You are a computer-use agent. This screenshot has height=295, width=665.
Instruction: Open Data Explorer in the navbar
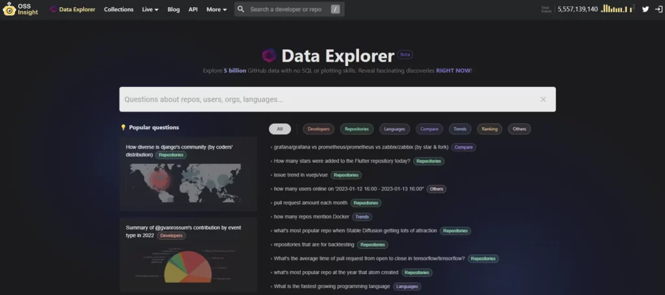pos(73,9)
